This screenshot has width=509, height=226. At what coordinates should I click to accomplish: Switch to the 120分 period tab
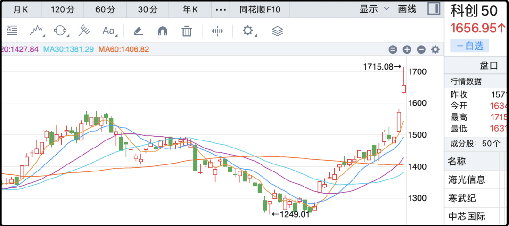click(x=63, y=10)
